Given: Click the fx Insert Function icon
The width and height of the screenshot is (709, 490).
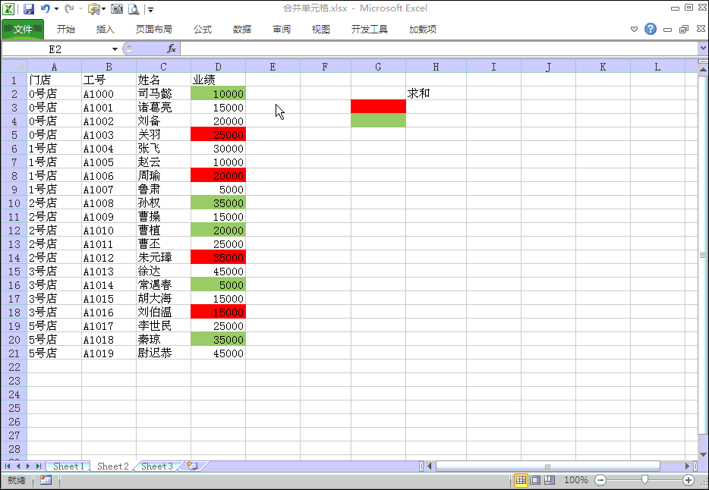Looking at the screenshot, I should (172, 49).
